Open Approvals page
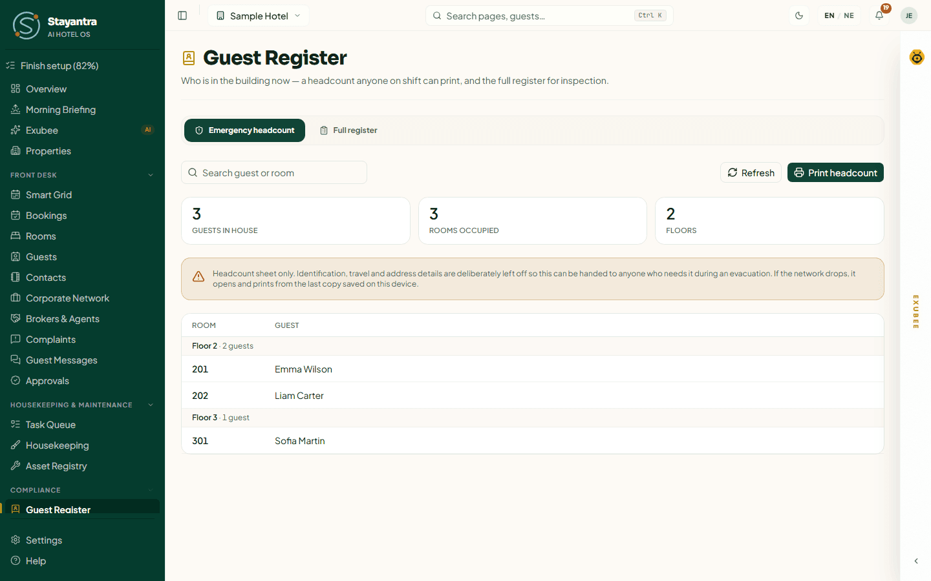Screen dimensions: 931x581 coord(82,381)
